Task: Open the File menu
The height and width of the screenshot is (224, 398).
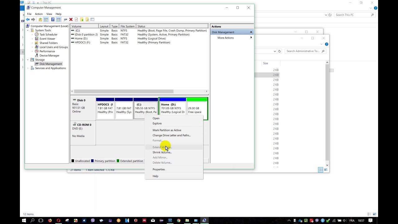Action: pyautogui.click(x=29, y=14)
